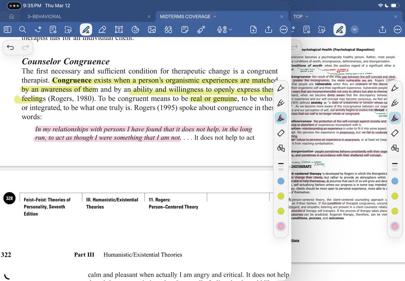
Task: Toggle the Pen tool in right window toolbar
Action: (x=339, y=30)
